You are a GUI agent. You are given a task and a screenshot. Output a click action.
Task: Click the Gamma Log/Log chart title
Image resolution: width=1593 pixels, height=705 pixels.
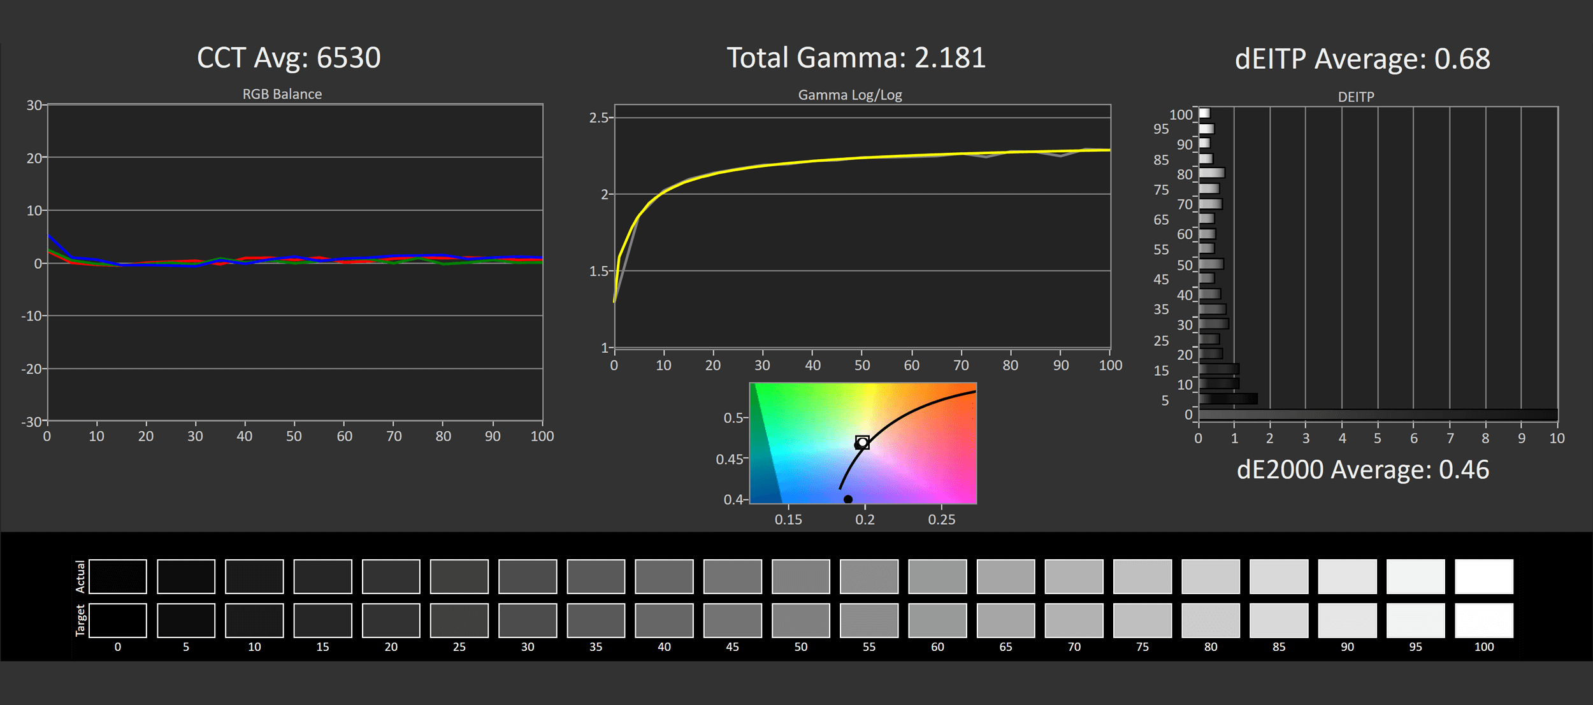[x=850, y=95]
